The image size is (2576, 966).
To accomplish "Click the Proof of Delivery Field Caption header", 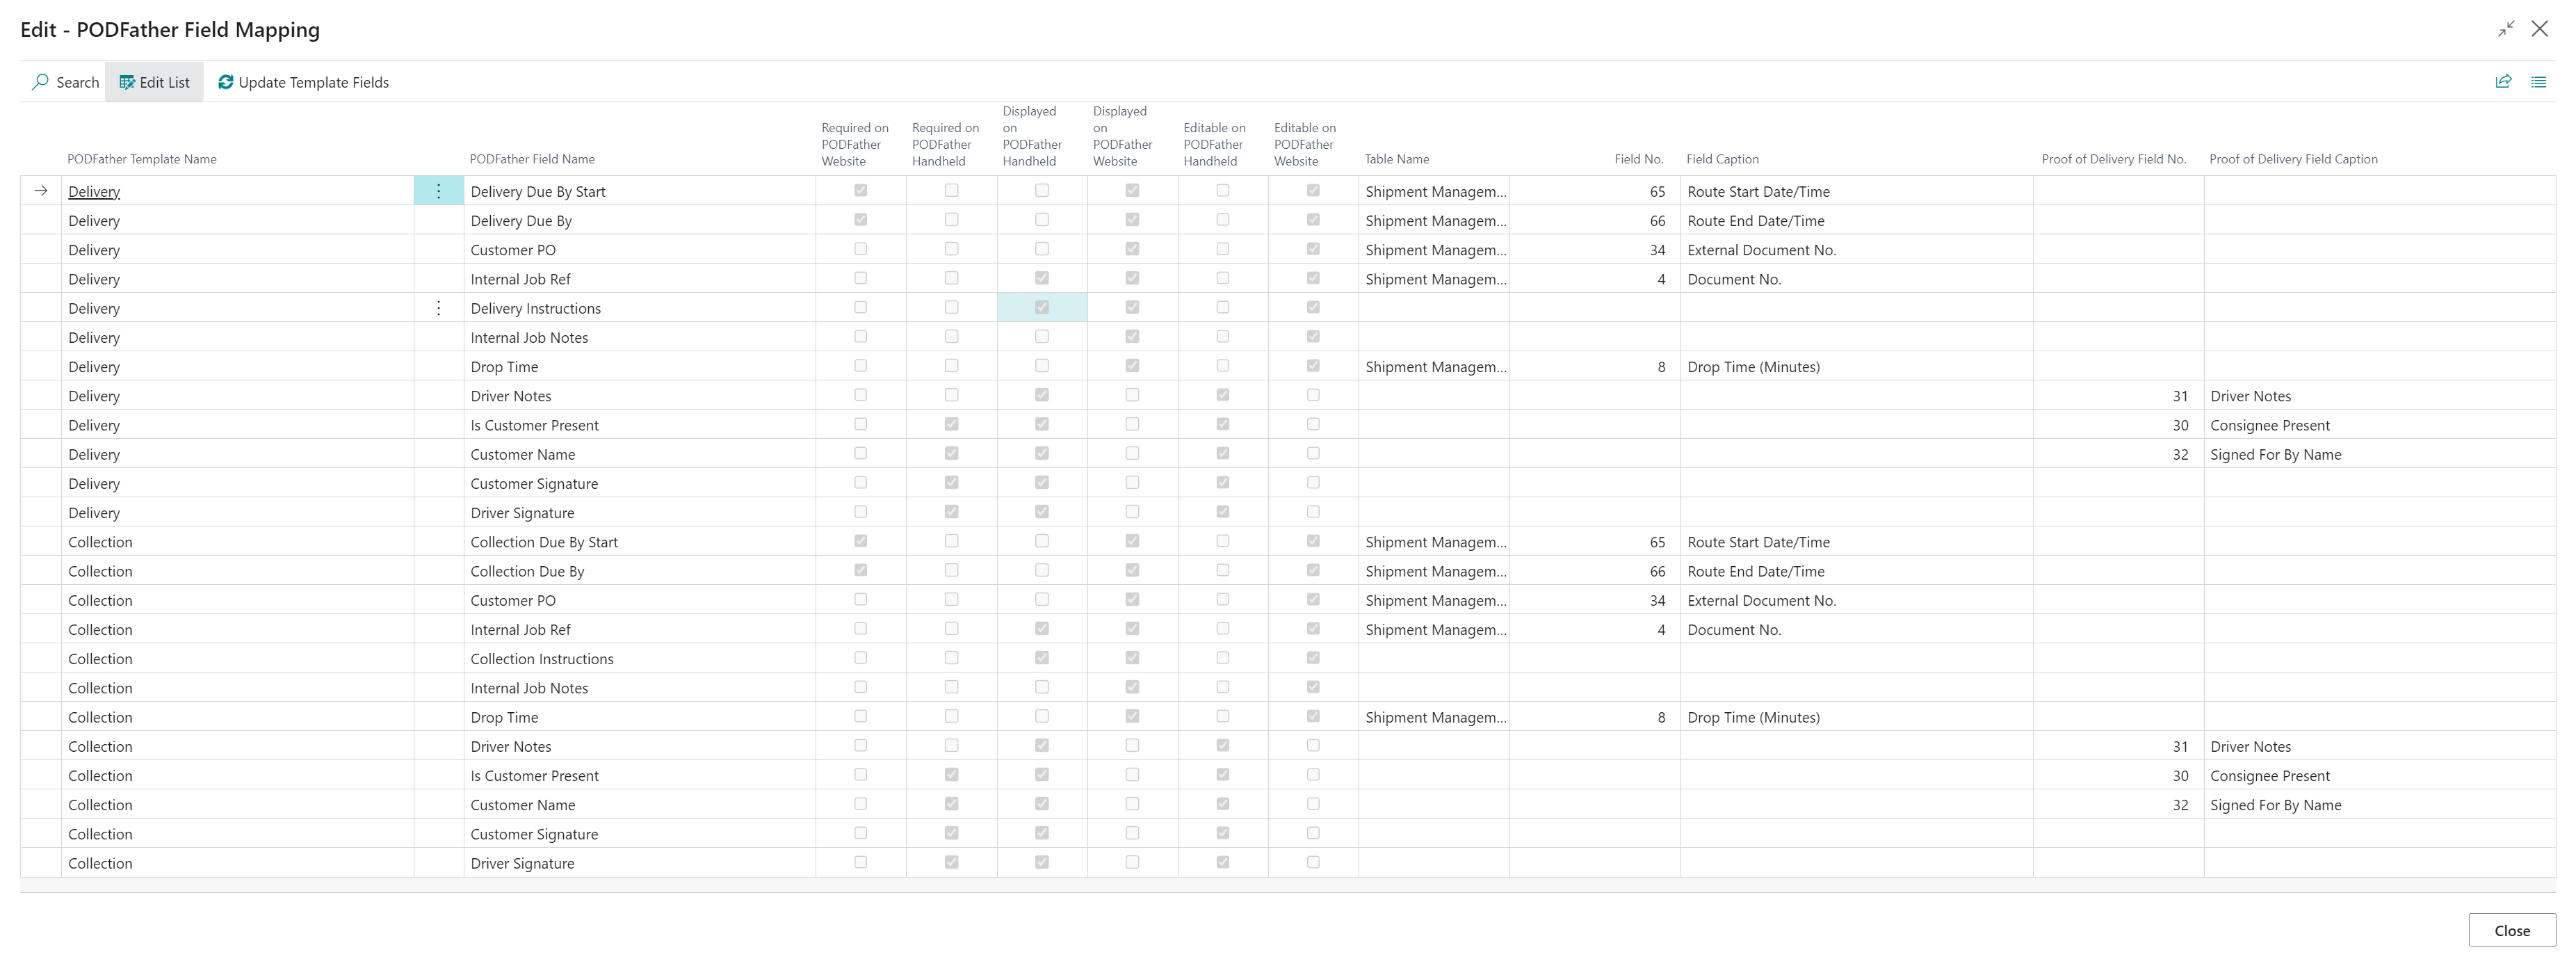I will [2292, 159].
